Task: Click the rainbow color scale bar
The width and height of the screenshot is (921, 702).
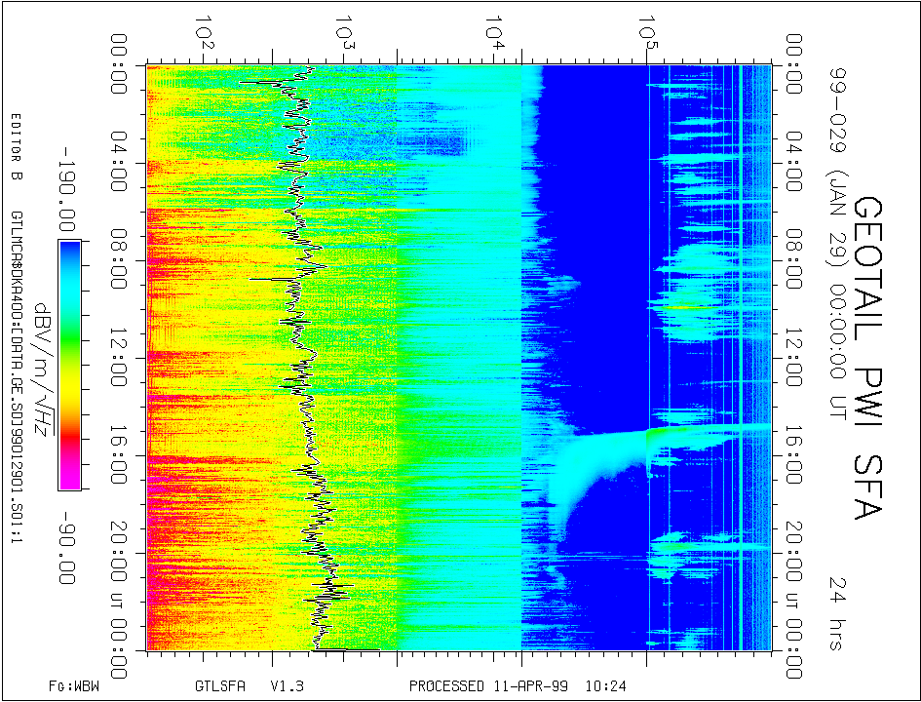Action: tap(69, 365)
